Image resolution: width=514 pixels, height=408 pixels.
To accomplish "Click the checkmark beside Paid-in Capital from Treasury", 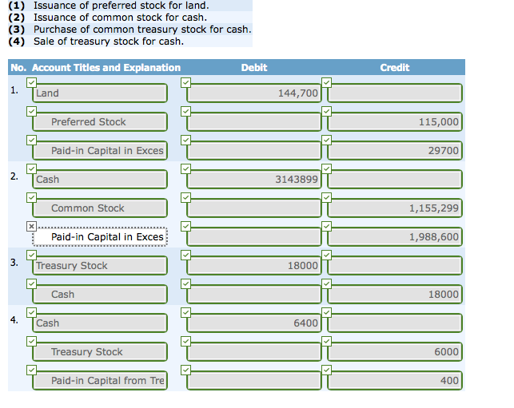I will tap(31, 370).
